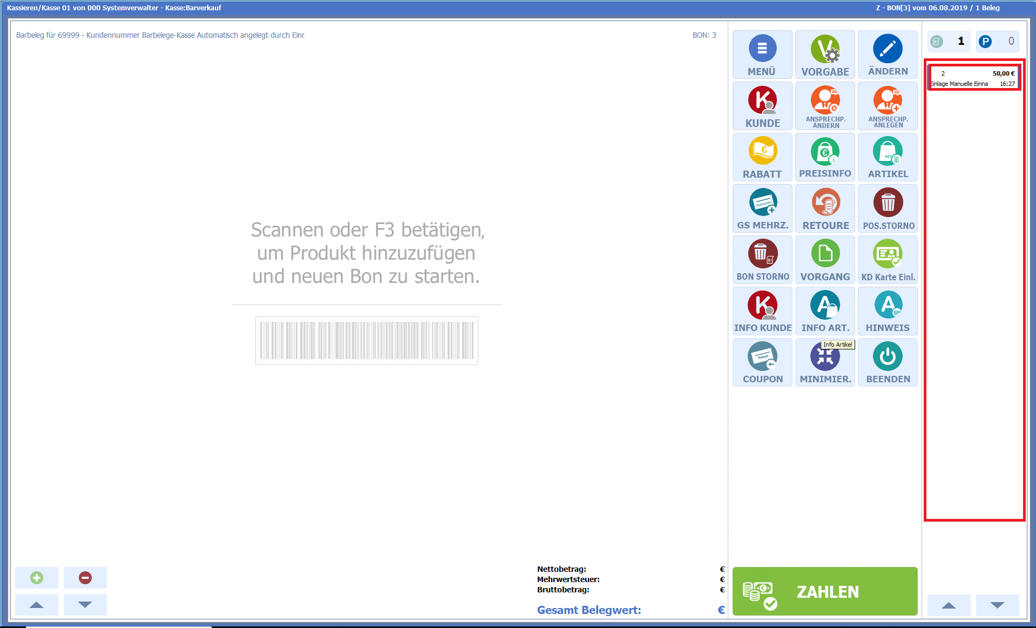Viewport: 1036px width, 628px height.
Task: Open the MENÜ button
Action: pyautogui.click(x=762, y=55)
